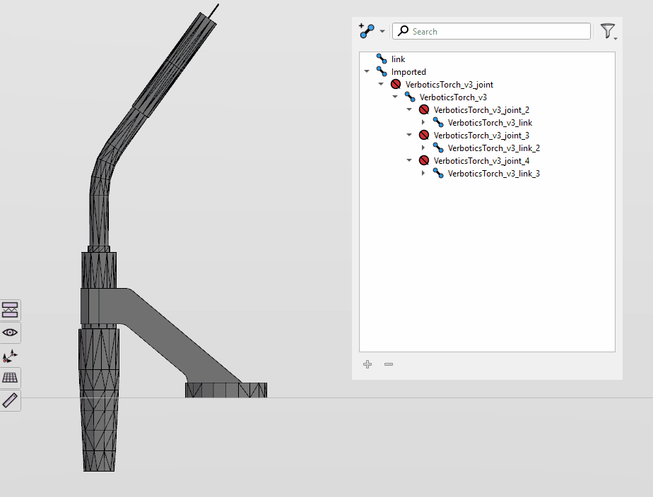Select the VerboticsTorch_v3 row
653x497 pixels.
click(x=487, y=97)
